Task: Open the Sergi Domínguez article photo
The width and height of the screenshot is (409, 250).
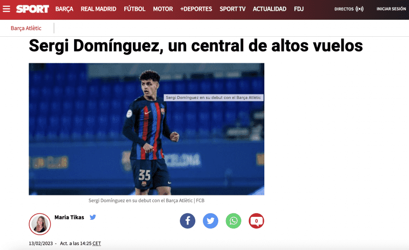Action: click(x=146, y=129)
